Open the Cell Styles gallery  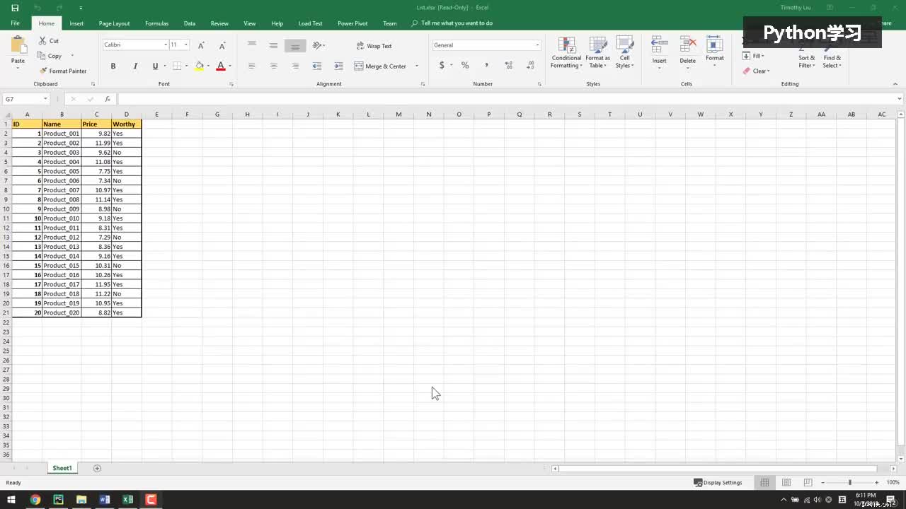[x=624, y=52]
